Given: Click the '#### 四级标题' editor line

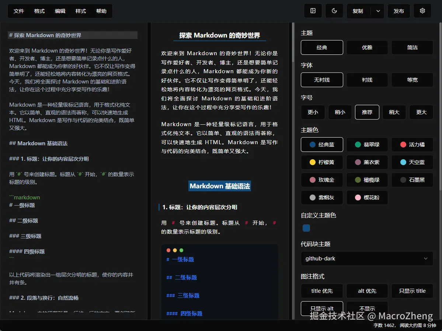Looking at the screenshot, I should [27, 252].
